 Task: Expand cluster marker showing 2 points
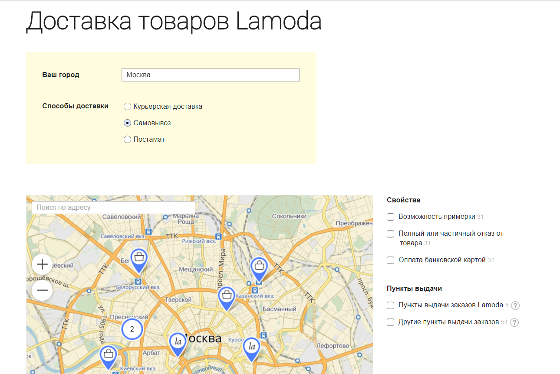point(132,329)
